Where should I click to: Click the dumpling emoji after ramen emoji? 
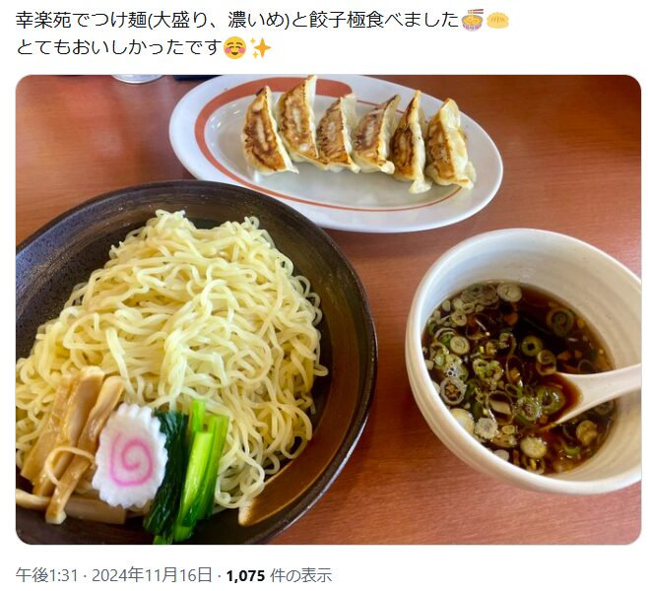[x=498, y=20]
